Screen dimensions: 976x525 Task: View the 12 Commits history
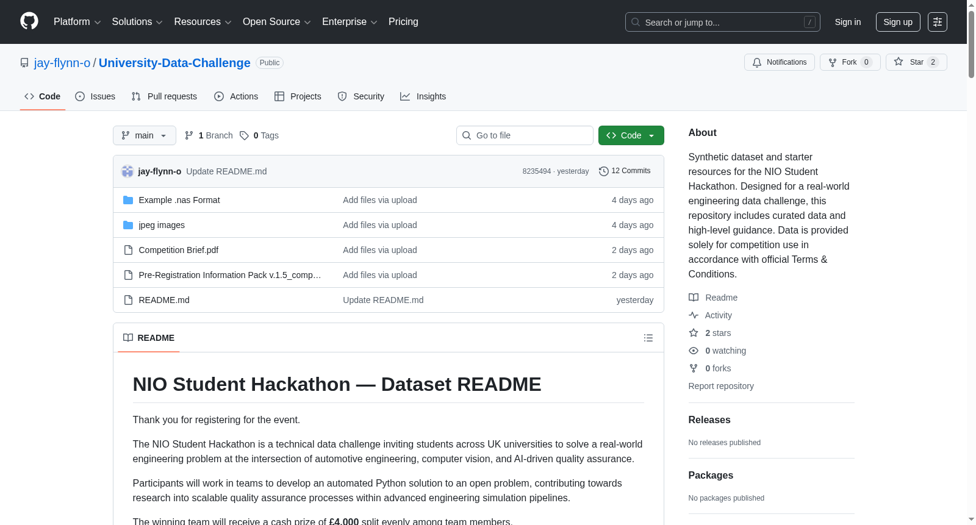click(x=625, y=171)
